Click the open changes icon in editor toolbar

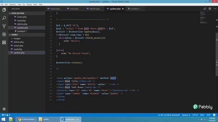(x=205, y=9)
